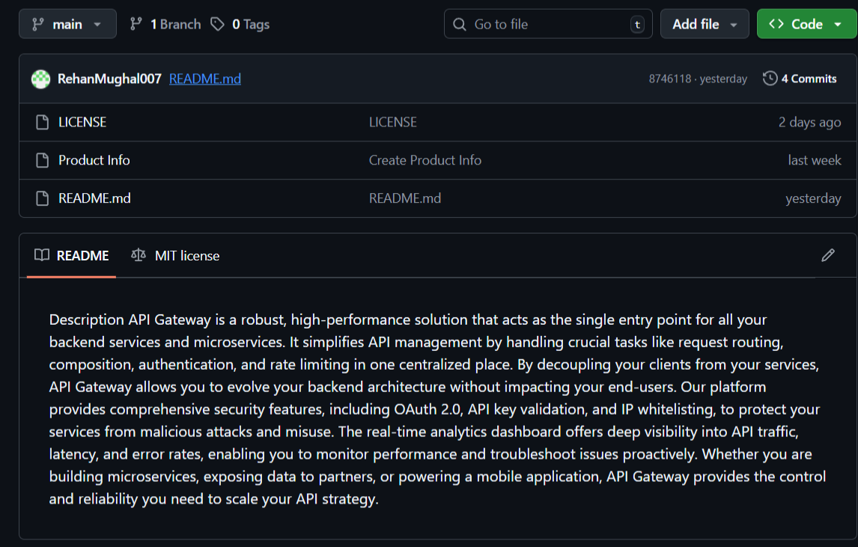Open the LICENSE file
Screen dimensions: 858x547
[x=82, y=122]
